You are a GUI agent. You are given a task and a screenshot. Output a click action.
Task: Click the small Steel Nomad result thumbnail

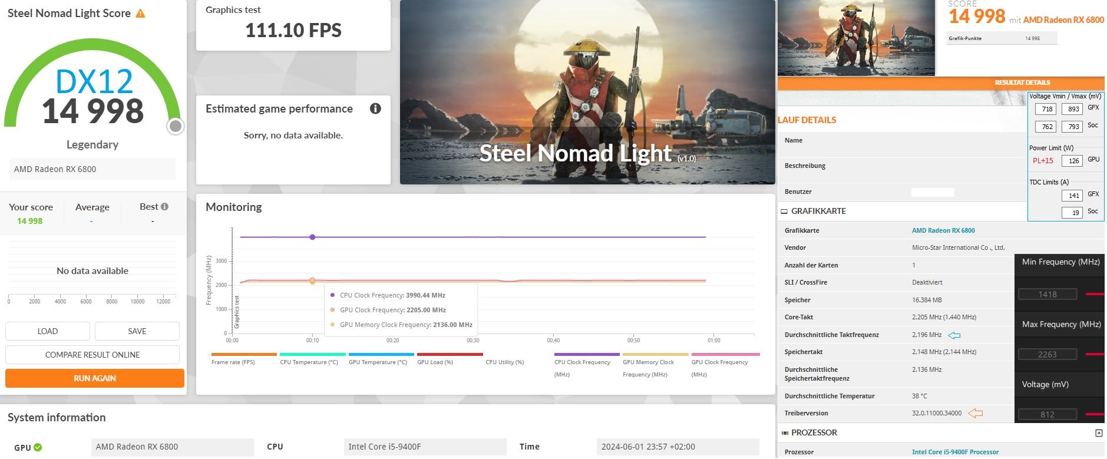(856, 38)
